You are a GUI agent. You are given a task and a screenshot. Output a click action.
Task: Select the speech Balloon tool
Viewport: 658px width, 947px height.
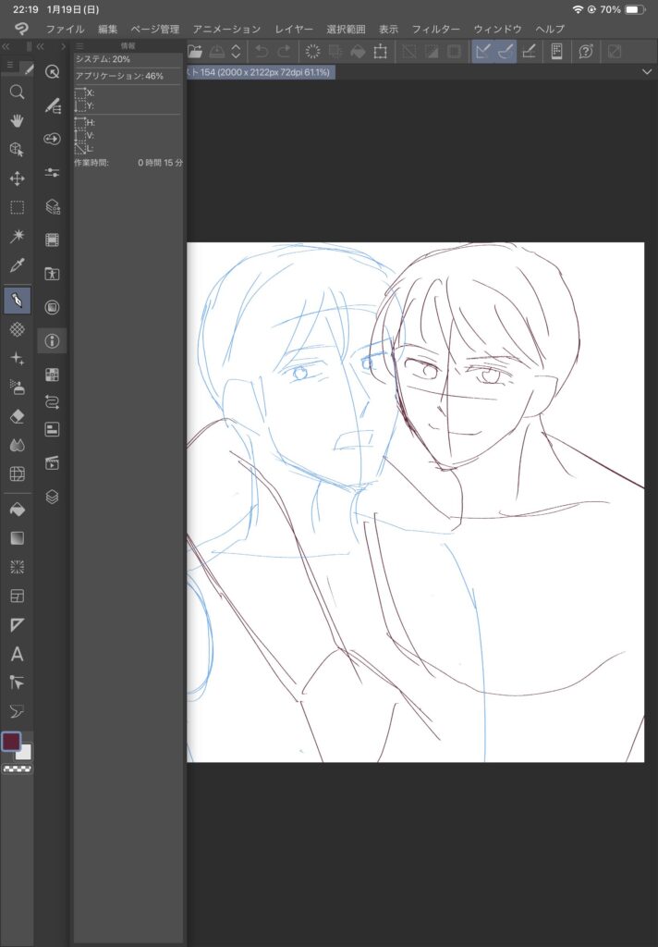(17, 712)
